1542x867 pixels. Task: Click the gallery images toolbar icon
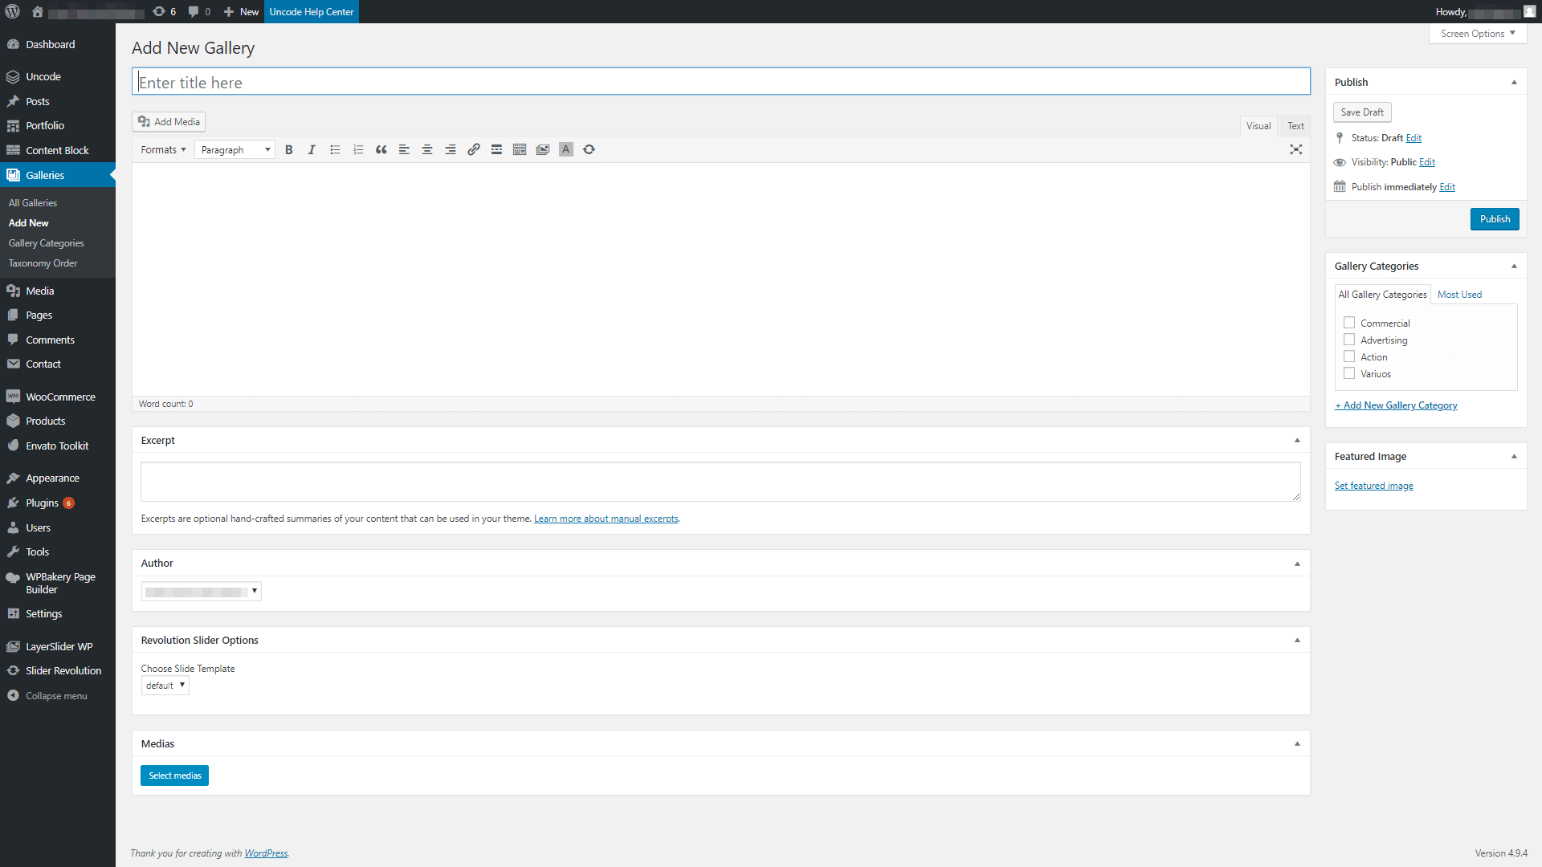(543, 149)
